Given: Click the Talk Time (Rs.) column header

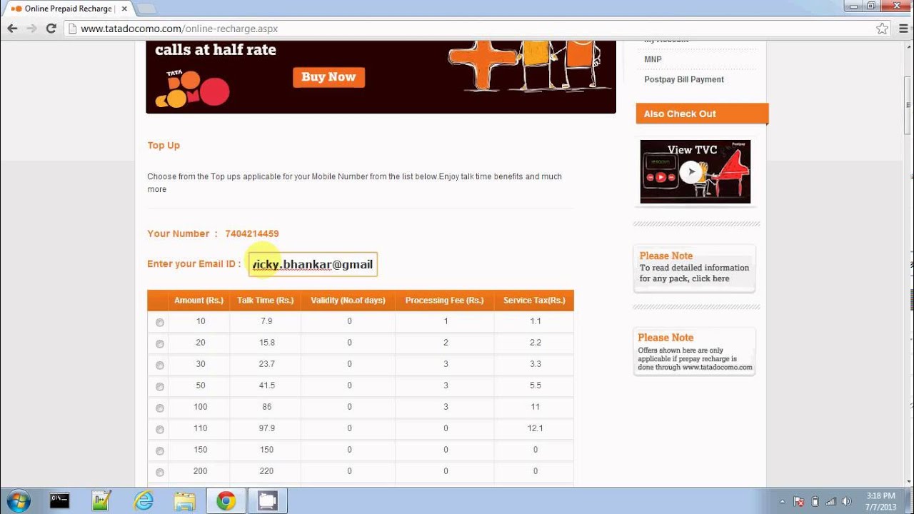Looking at the screenshot, I should point(266,301).
